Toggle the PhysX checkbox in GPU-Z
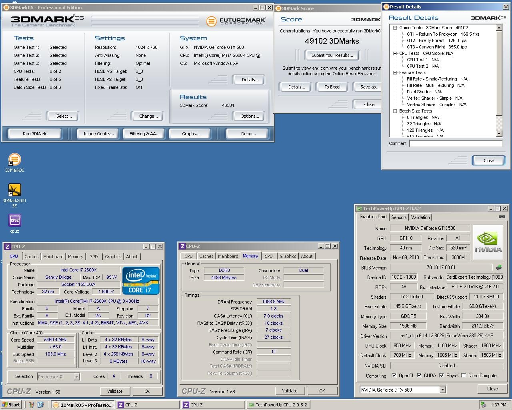This screenshot has width=512, height=410. (442, 376)
